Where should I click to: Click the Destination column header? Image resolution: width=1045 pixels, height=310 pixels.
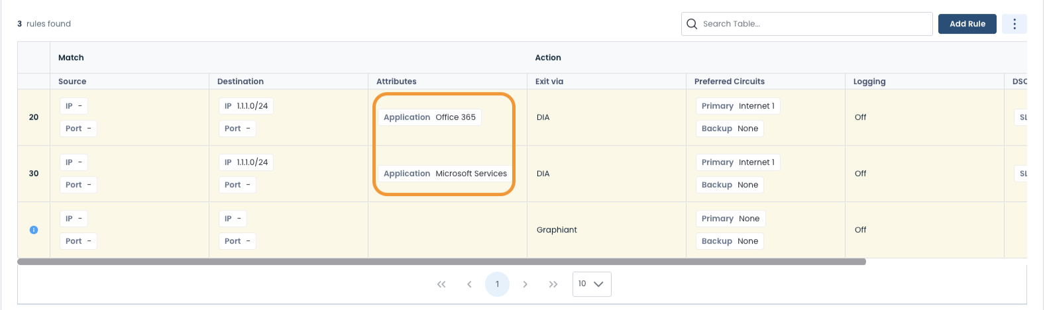coord(241,81)
